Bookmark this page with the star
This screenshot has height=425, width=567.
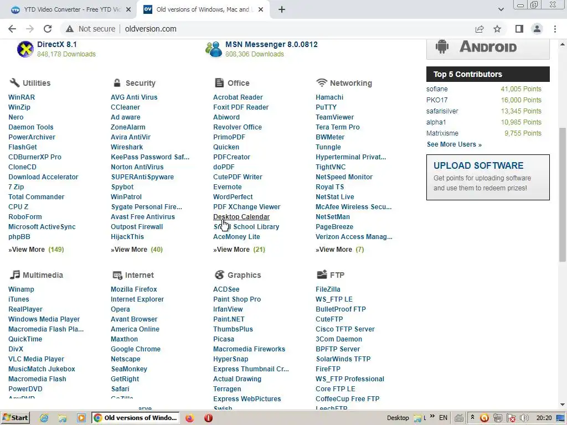(497, 29)
